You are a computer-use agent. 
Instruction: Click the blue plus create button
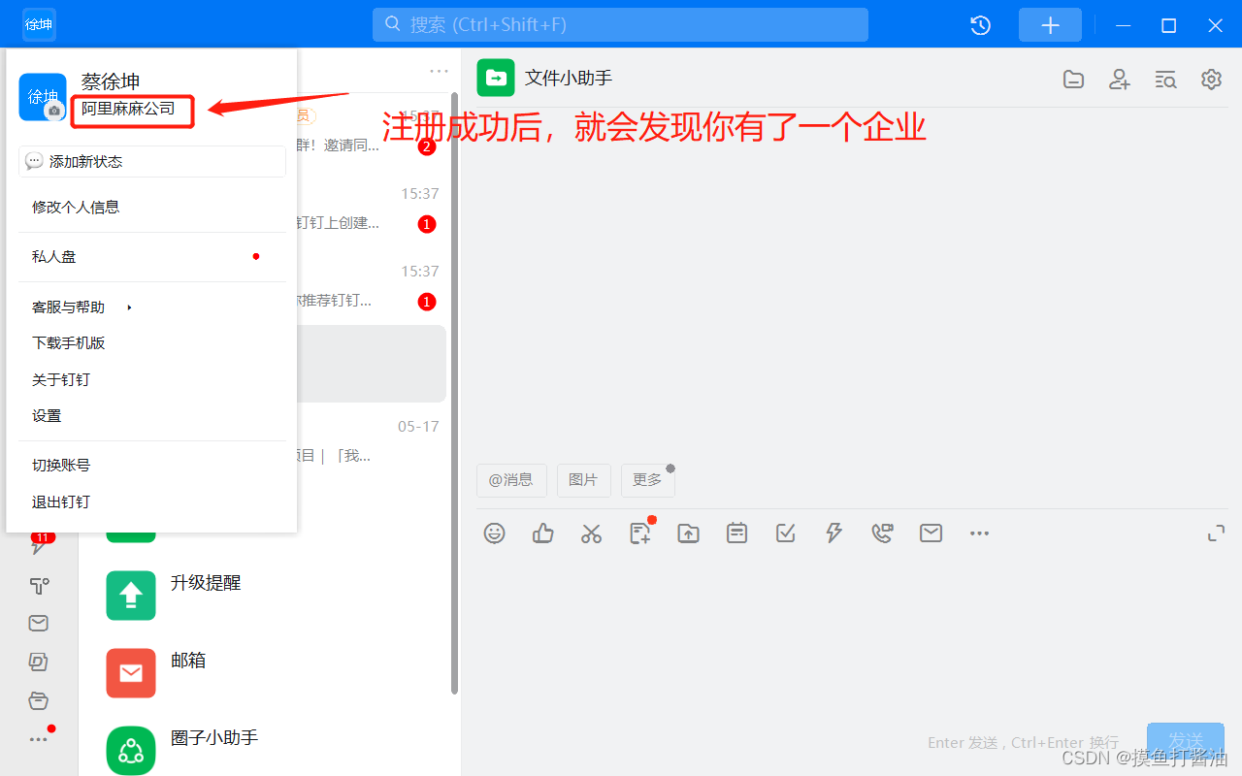click(1050, 25)
